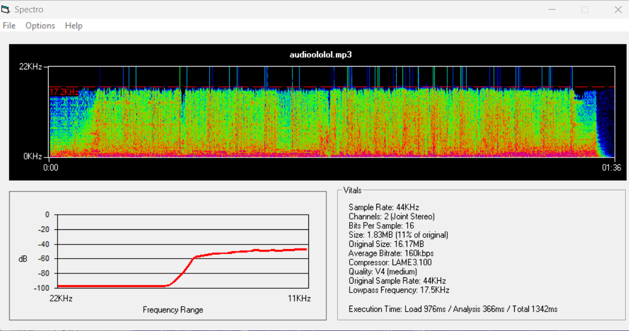Viewport: 629px width, 331px height.
Task: Click the Channels: 2 (Joint Stereo) line
Action: click(x=391, y=216)
